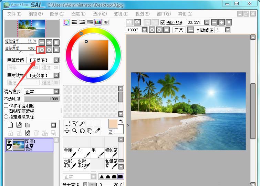The width and height of the screenshot is (260, 186).
Task: Open the 画纸质感 dropdown
Action: coord(56,60)
